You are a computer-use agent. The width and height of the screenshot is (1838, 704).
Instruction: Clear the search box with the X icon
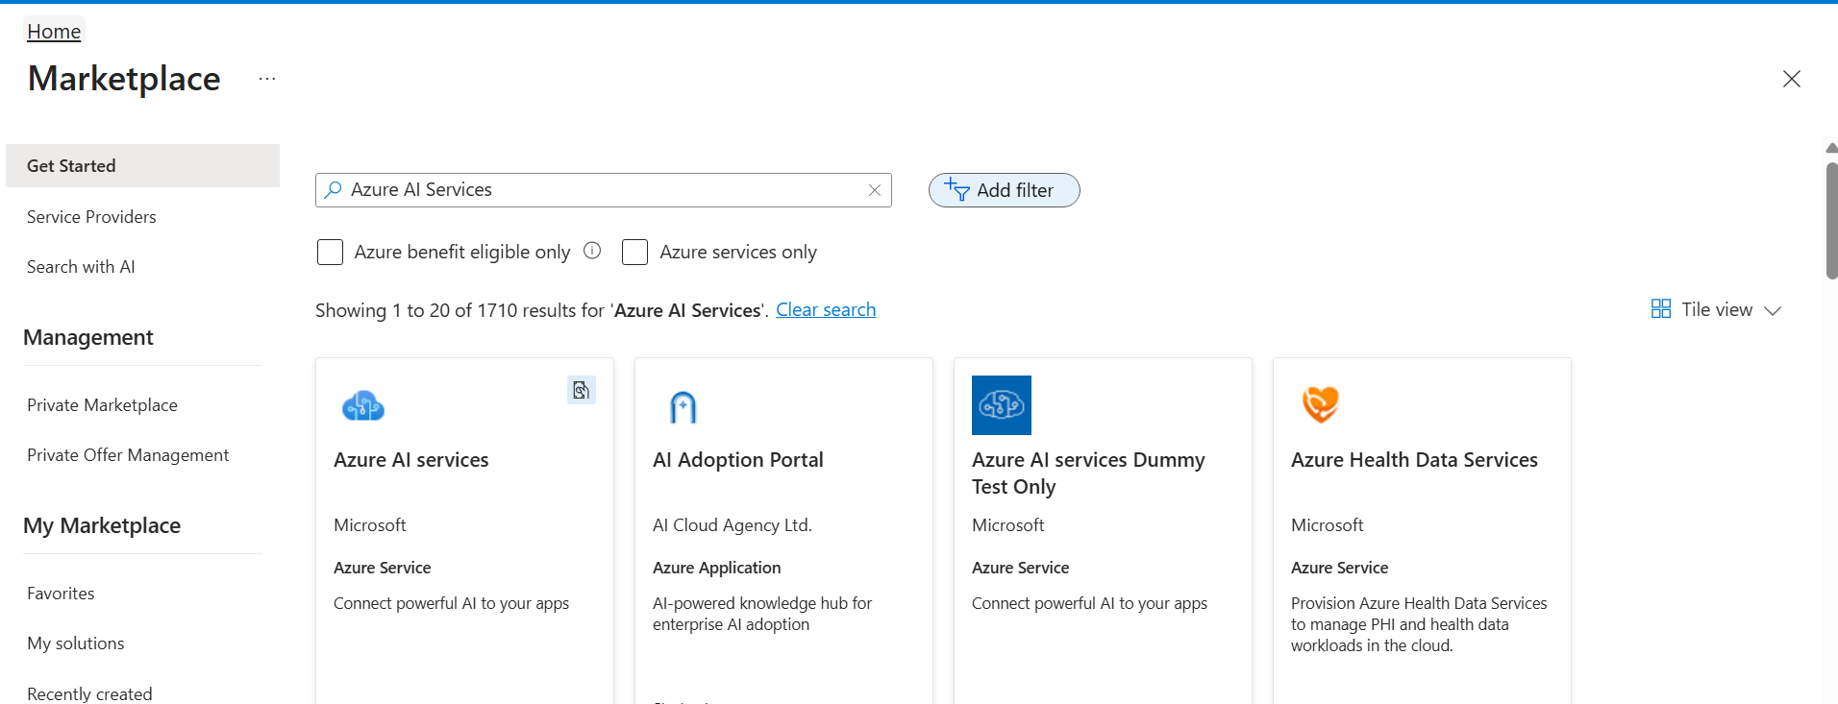[875, 190]
